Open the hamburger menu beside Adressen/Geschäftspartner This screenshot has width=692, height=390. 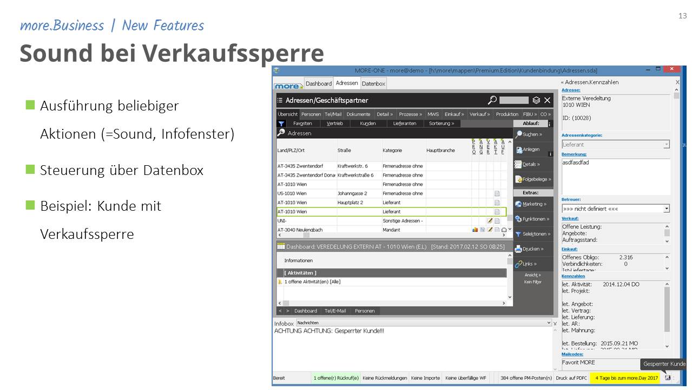click(x=280, y=100)
